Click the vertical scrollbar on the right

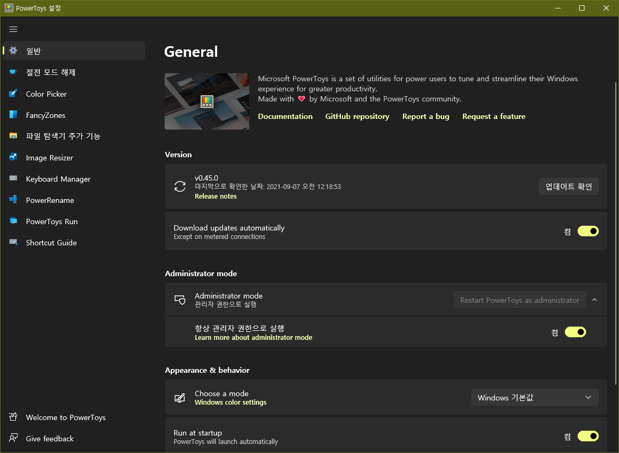pyautogui.click(x=615, y=233)
